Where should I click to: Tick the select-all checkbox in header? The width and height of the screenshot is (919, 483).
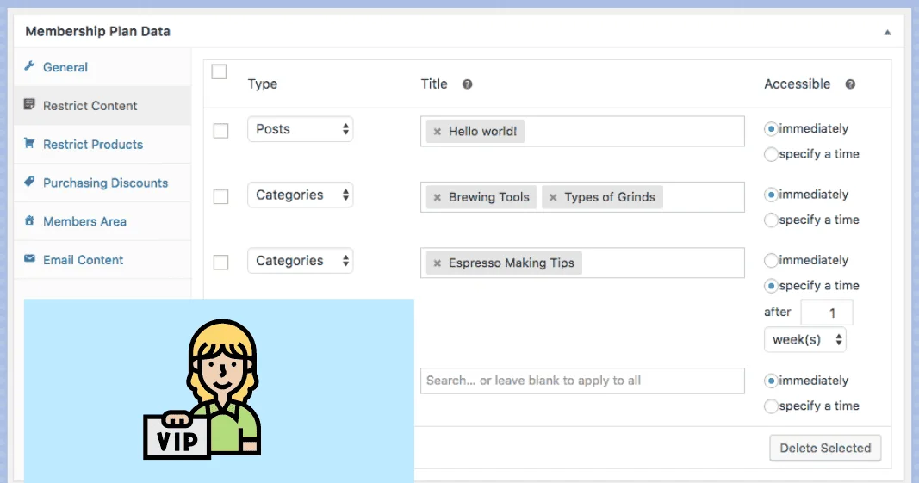coord(220,71)
